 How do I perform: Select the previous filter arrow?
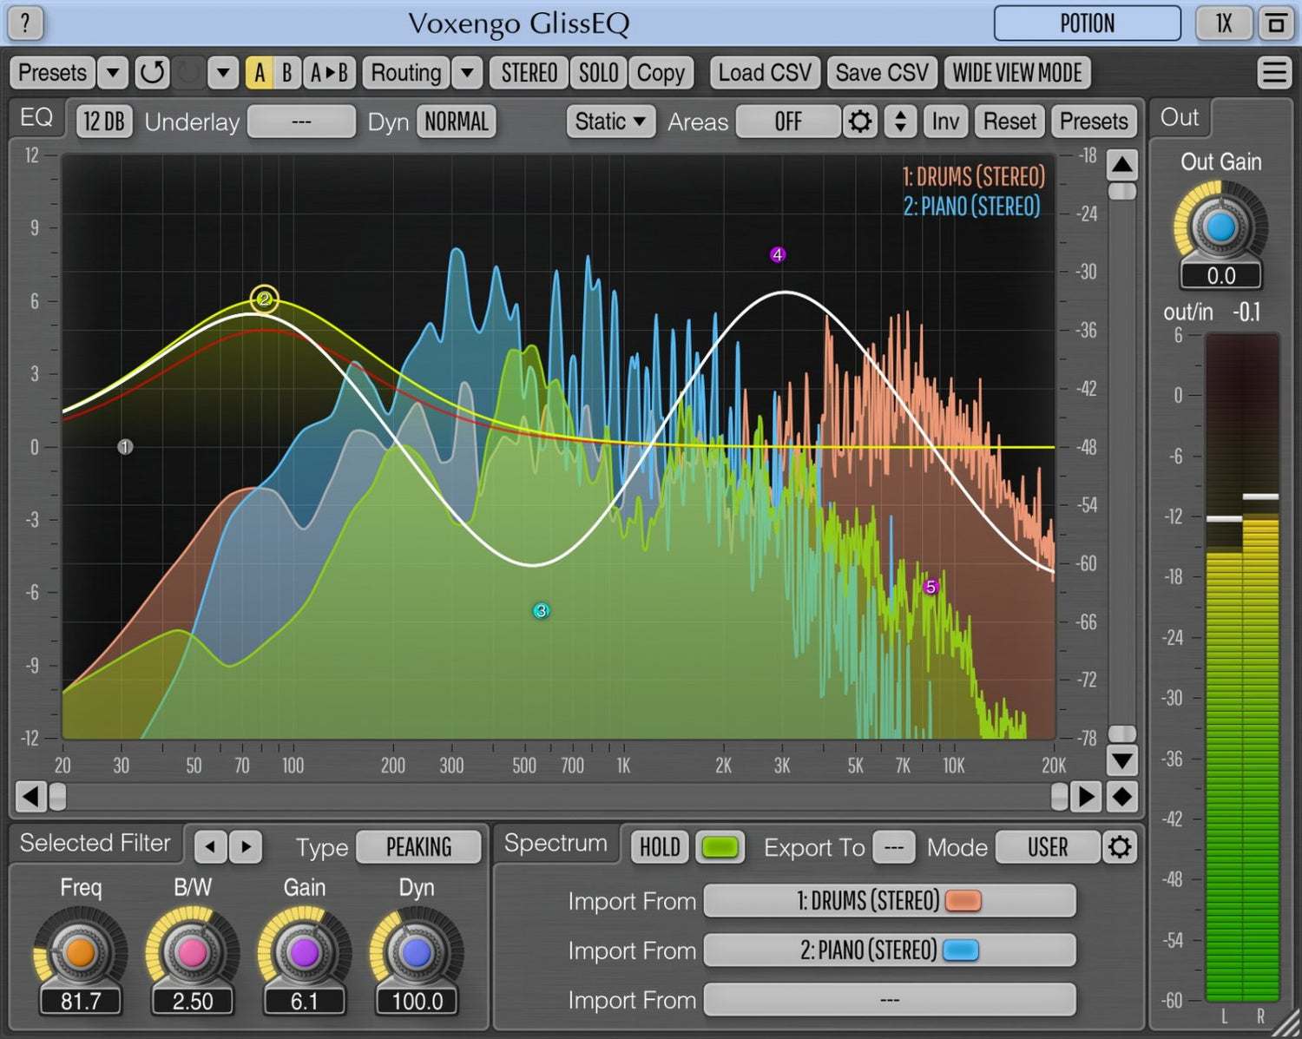[x=210, y=847]
